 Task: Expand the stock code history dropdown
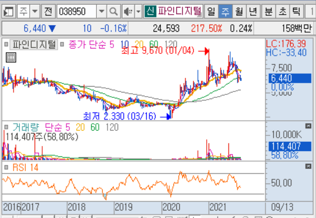tap(102, 12)
